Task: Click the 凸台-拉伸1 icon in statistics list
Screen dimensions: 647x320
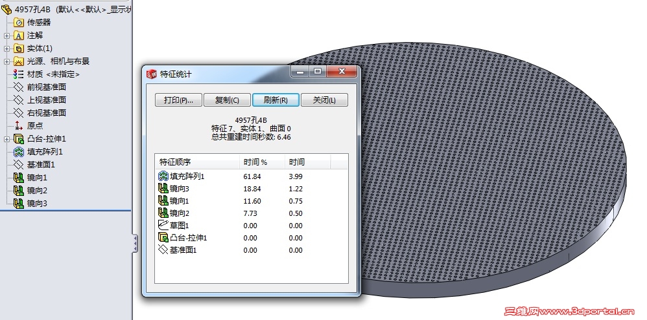Action: coord(163,238)
